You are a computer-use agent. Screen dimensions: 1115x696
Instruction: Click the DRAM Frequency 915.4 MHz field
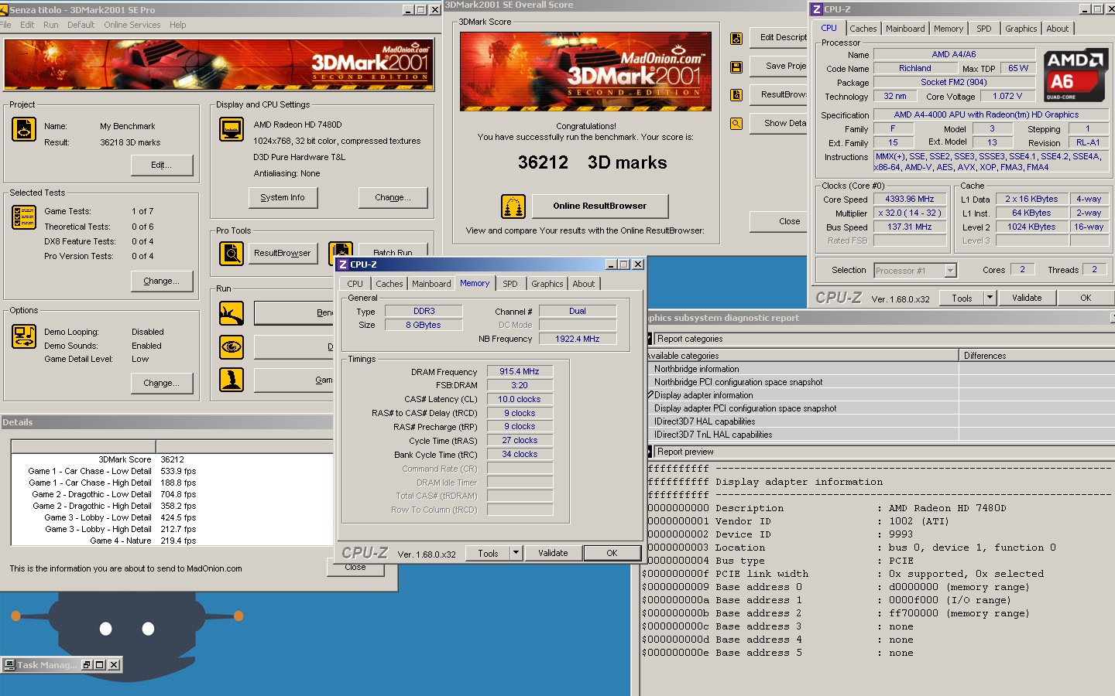point(520,371)
